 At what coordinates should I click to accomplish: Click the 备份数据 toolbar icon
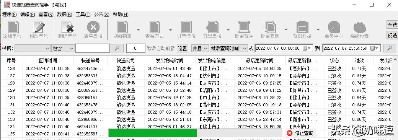click(302, 27)
